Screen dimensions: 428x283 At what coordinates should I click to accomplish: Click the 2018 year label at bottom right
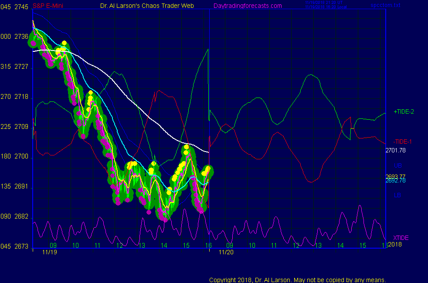(x=394, y=244)
